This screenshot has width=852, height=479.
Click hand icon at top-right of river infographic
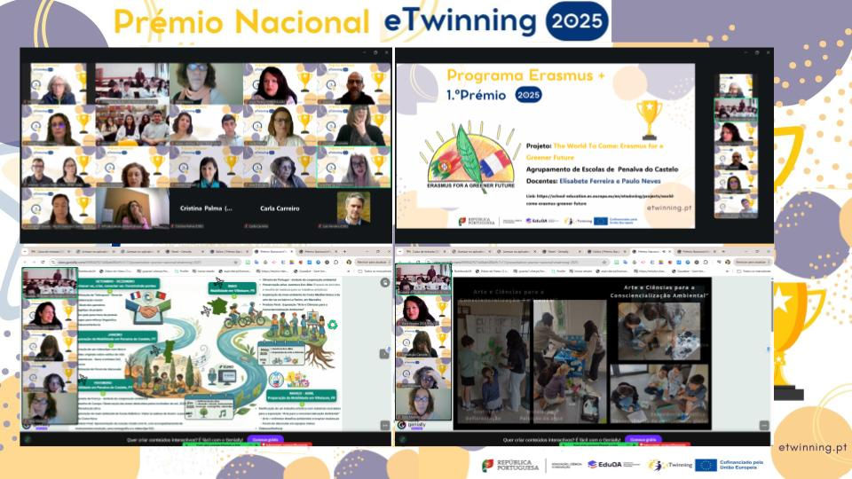coord(384,282)
